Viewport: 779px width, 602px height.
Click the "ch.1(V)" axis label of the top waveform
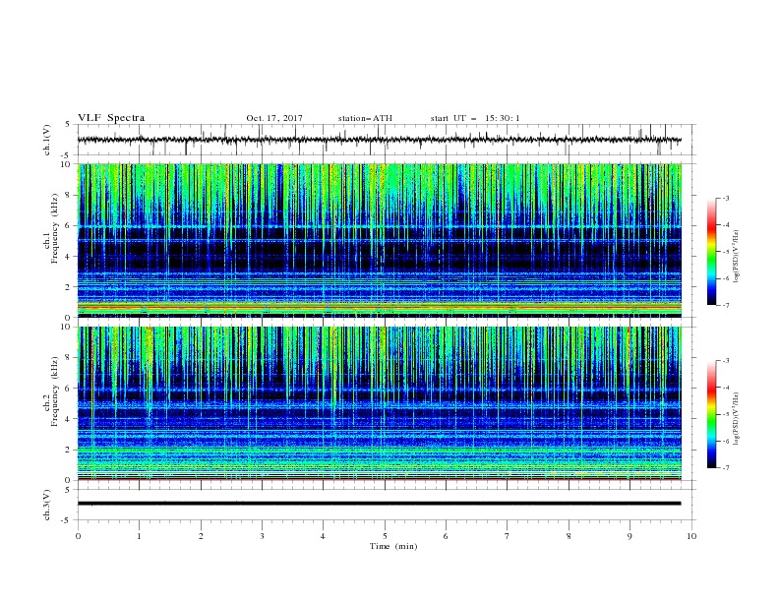coord(47,140)
